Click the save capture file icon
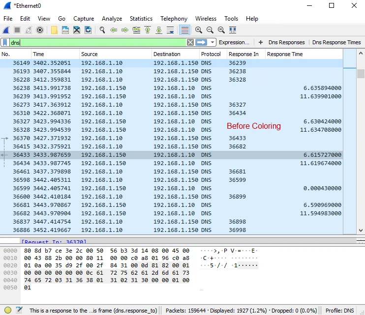This screenshot has width=365, height=315. [x=65, y=30]
